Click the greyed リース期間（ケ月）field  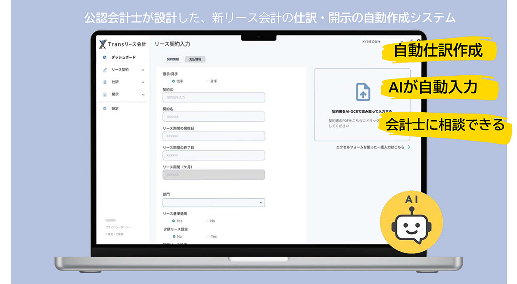point(214,175)
